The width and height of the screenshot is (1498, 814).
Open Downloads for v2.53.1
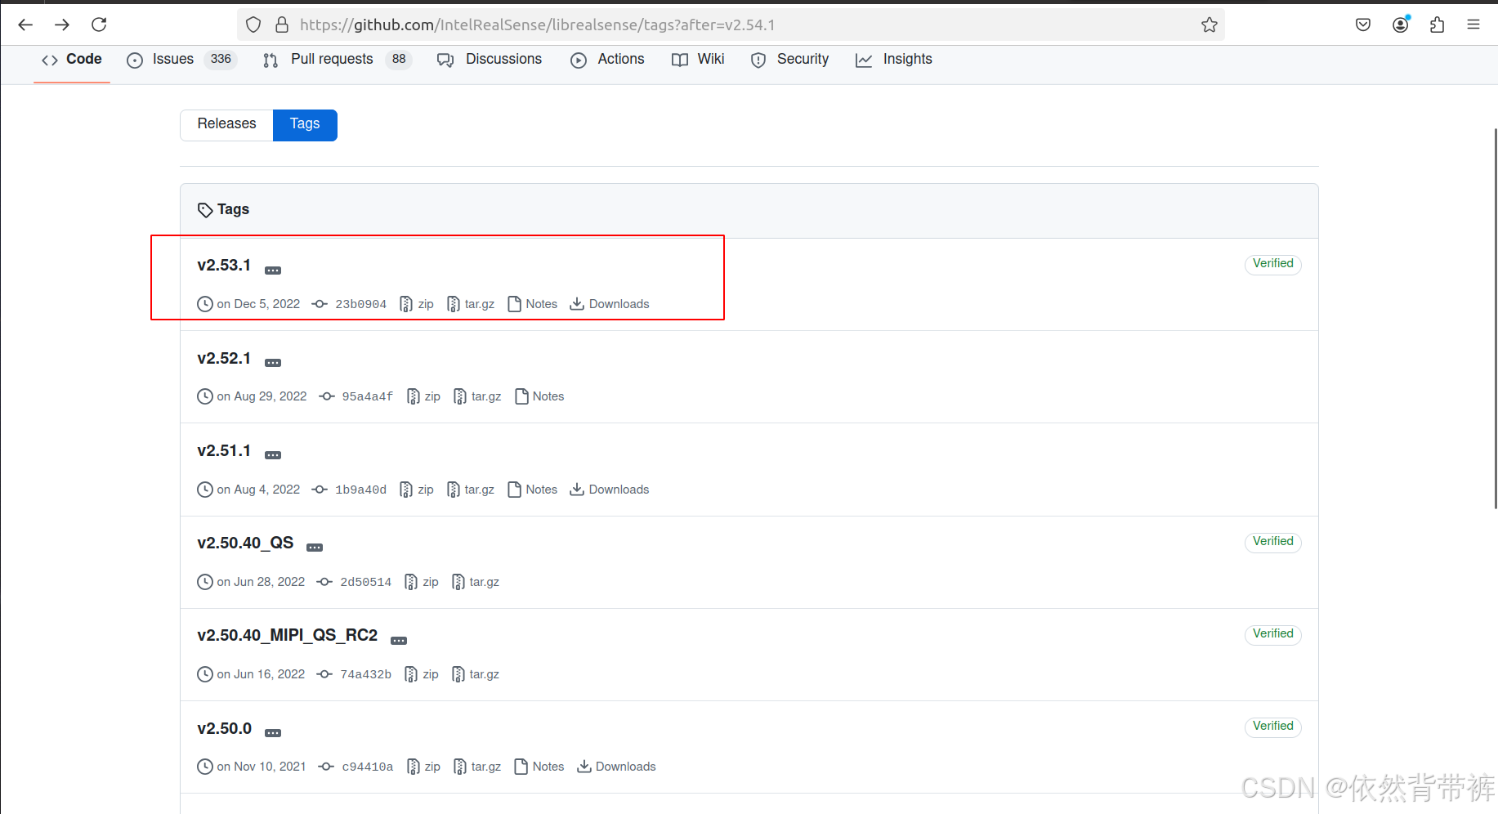point(610,304)
